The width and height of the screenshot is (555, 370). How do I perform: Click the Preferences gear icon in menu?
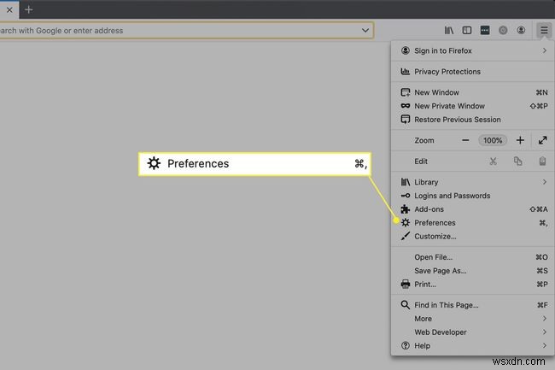(x=406, y=223)
